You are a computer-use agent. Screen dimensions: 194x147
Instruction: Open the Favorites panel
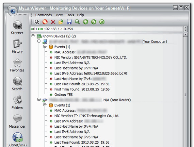[17, 65]
